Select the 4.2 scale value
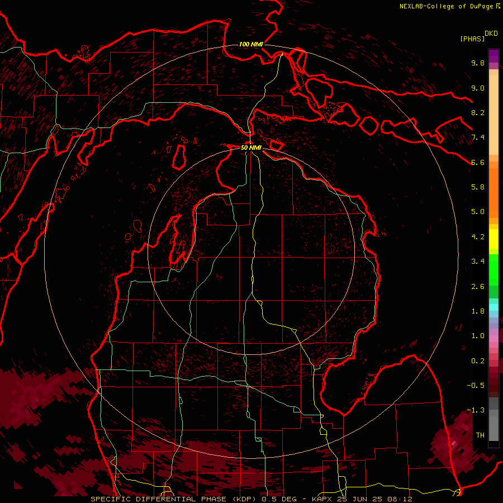Viewport: 503px width, 503px height. pyautogui.click(x=478, y=237)
